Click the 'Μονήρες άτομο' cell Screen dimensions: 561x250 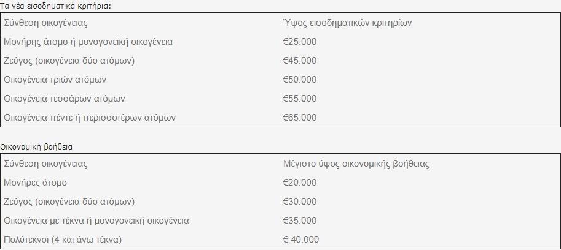(x=36, y=183)
